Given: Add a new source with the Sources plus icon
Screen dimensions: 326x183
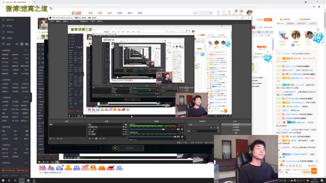Looking at the screenshot, I should click(90, 138).
